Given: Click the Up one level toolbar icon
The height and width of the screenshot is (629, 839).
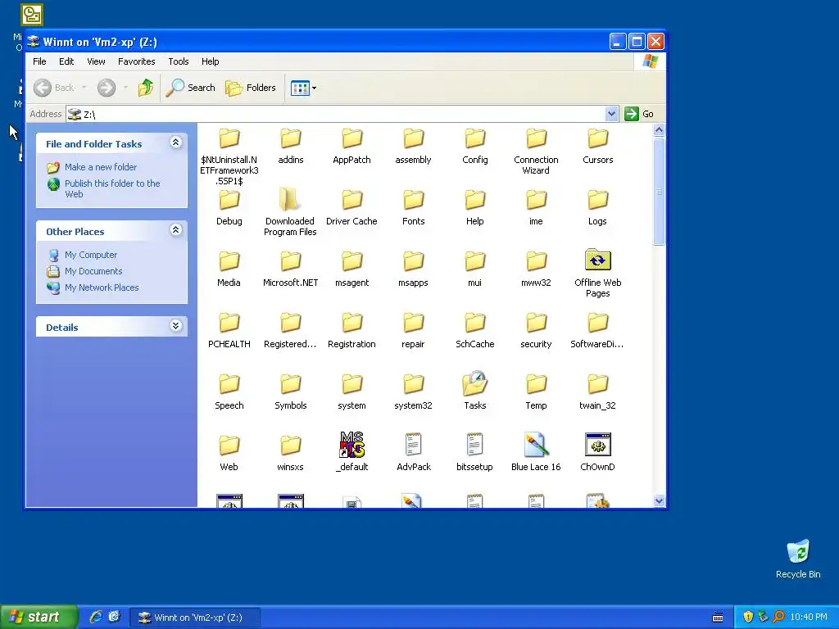Looking at the screenshot, I should point(146,87).
